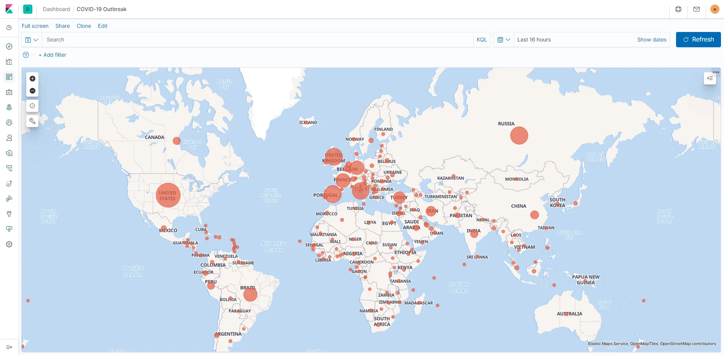Screen dimensions: 724x355
Task: Toggle KQL query language switch
Action: coord(482,40)
